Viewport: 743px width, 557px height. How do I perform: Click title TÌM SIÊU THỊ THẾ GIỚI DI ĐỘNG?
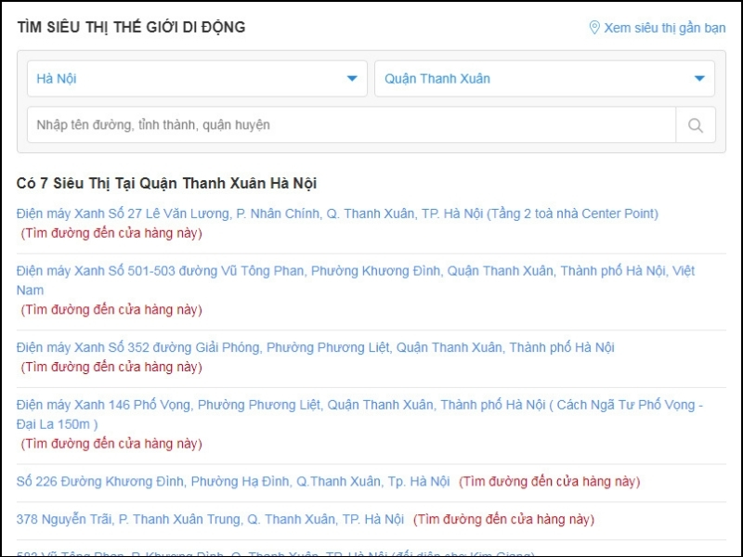pyautogui.click(x=131, y=27)
